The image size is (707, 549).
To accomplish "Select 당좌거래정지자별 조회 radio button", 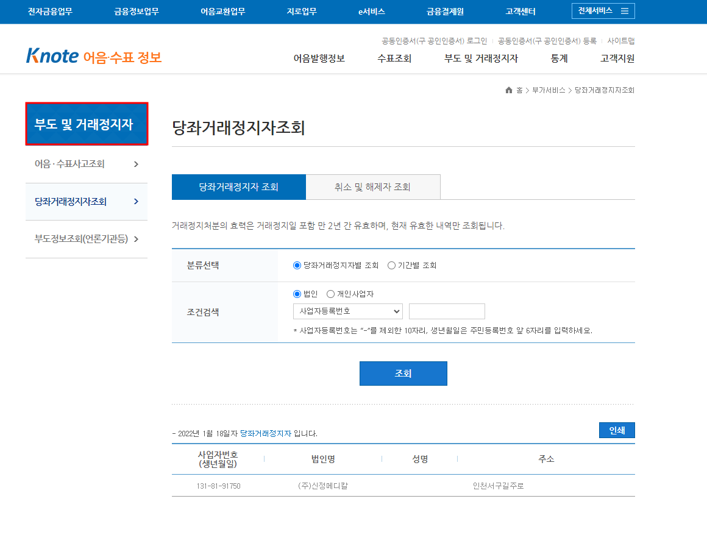I will (297, 266).
